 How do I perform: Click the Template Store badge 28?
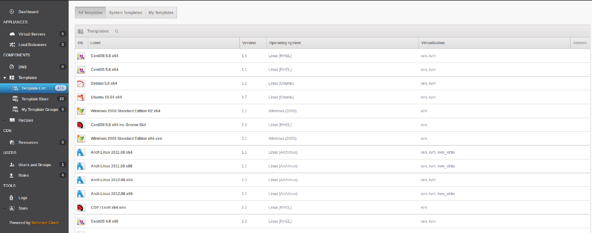61,99
